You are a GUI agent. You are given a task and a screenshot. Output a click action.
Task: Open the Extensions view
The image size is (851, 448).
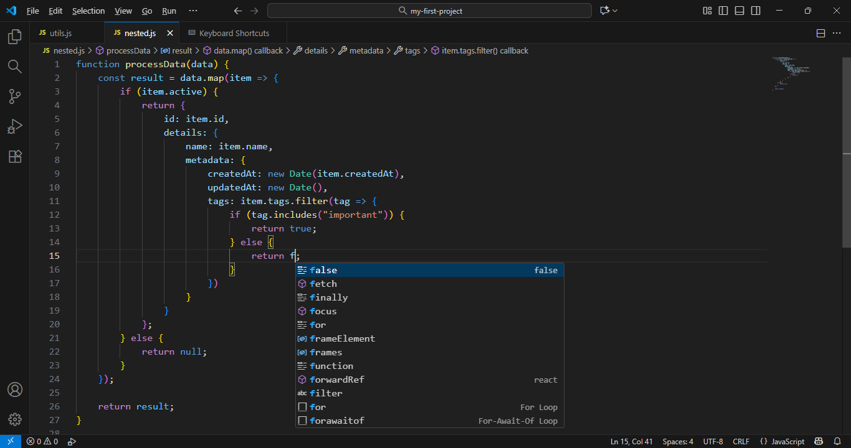tap(15, 156)
